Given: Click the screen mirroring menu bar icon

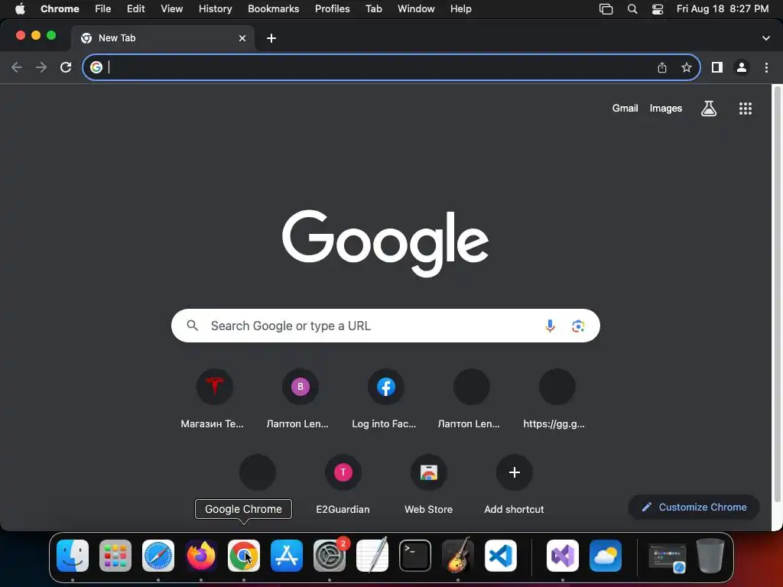Looking at the screenshot, I should (x=606, y=9).
